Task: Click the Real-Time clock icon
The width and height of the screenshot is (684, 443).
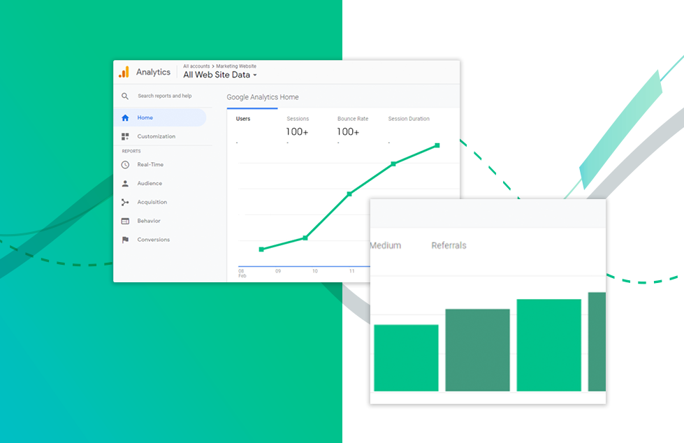Action: [x=125, y=165]
